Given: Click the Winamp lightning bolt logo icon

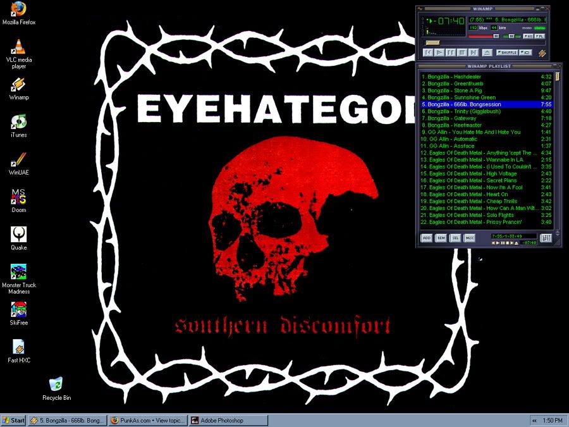Looking at the screenshot, I should coord(542,53).
